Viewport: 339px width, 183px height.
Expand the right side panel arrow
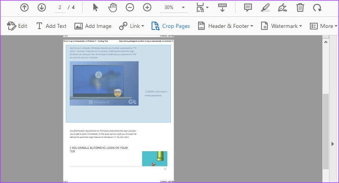point(333,144)
